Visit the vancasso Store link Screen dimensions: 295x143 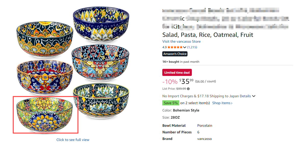point(181,41)
